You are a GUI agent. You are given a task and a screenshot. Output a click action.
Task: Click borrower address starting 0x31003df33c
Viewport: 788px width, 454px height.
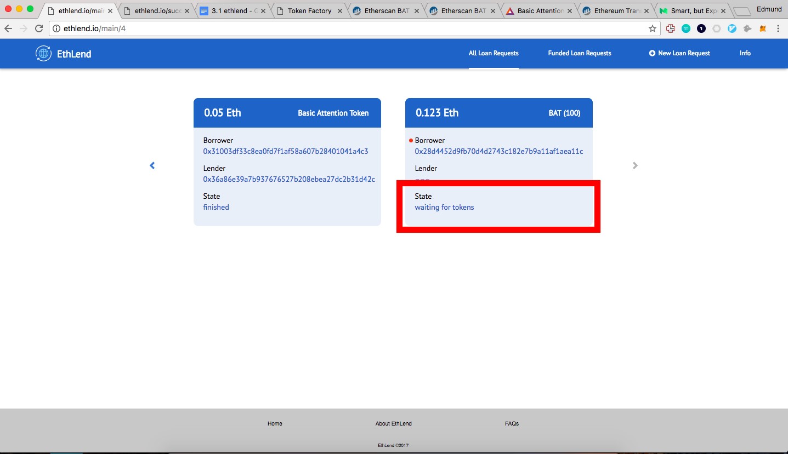(286, 151)
